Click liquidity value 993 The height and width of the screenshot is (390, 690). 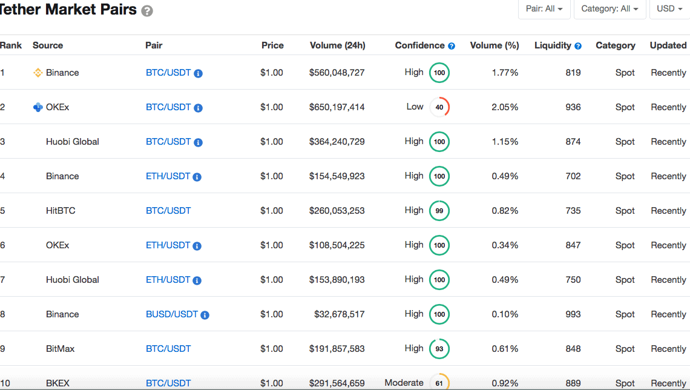(x=573, y=314)
